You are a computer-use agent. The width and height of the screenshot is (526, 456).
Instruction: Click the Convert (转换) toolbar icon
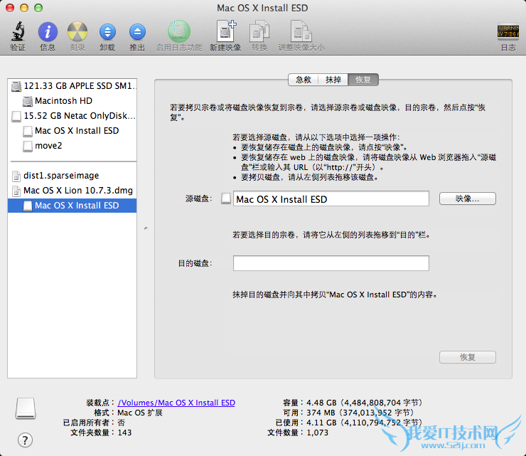coord(259,31)
